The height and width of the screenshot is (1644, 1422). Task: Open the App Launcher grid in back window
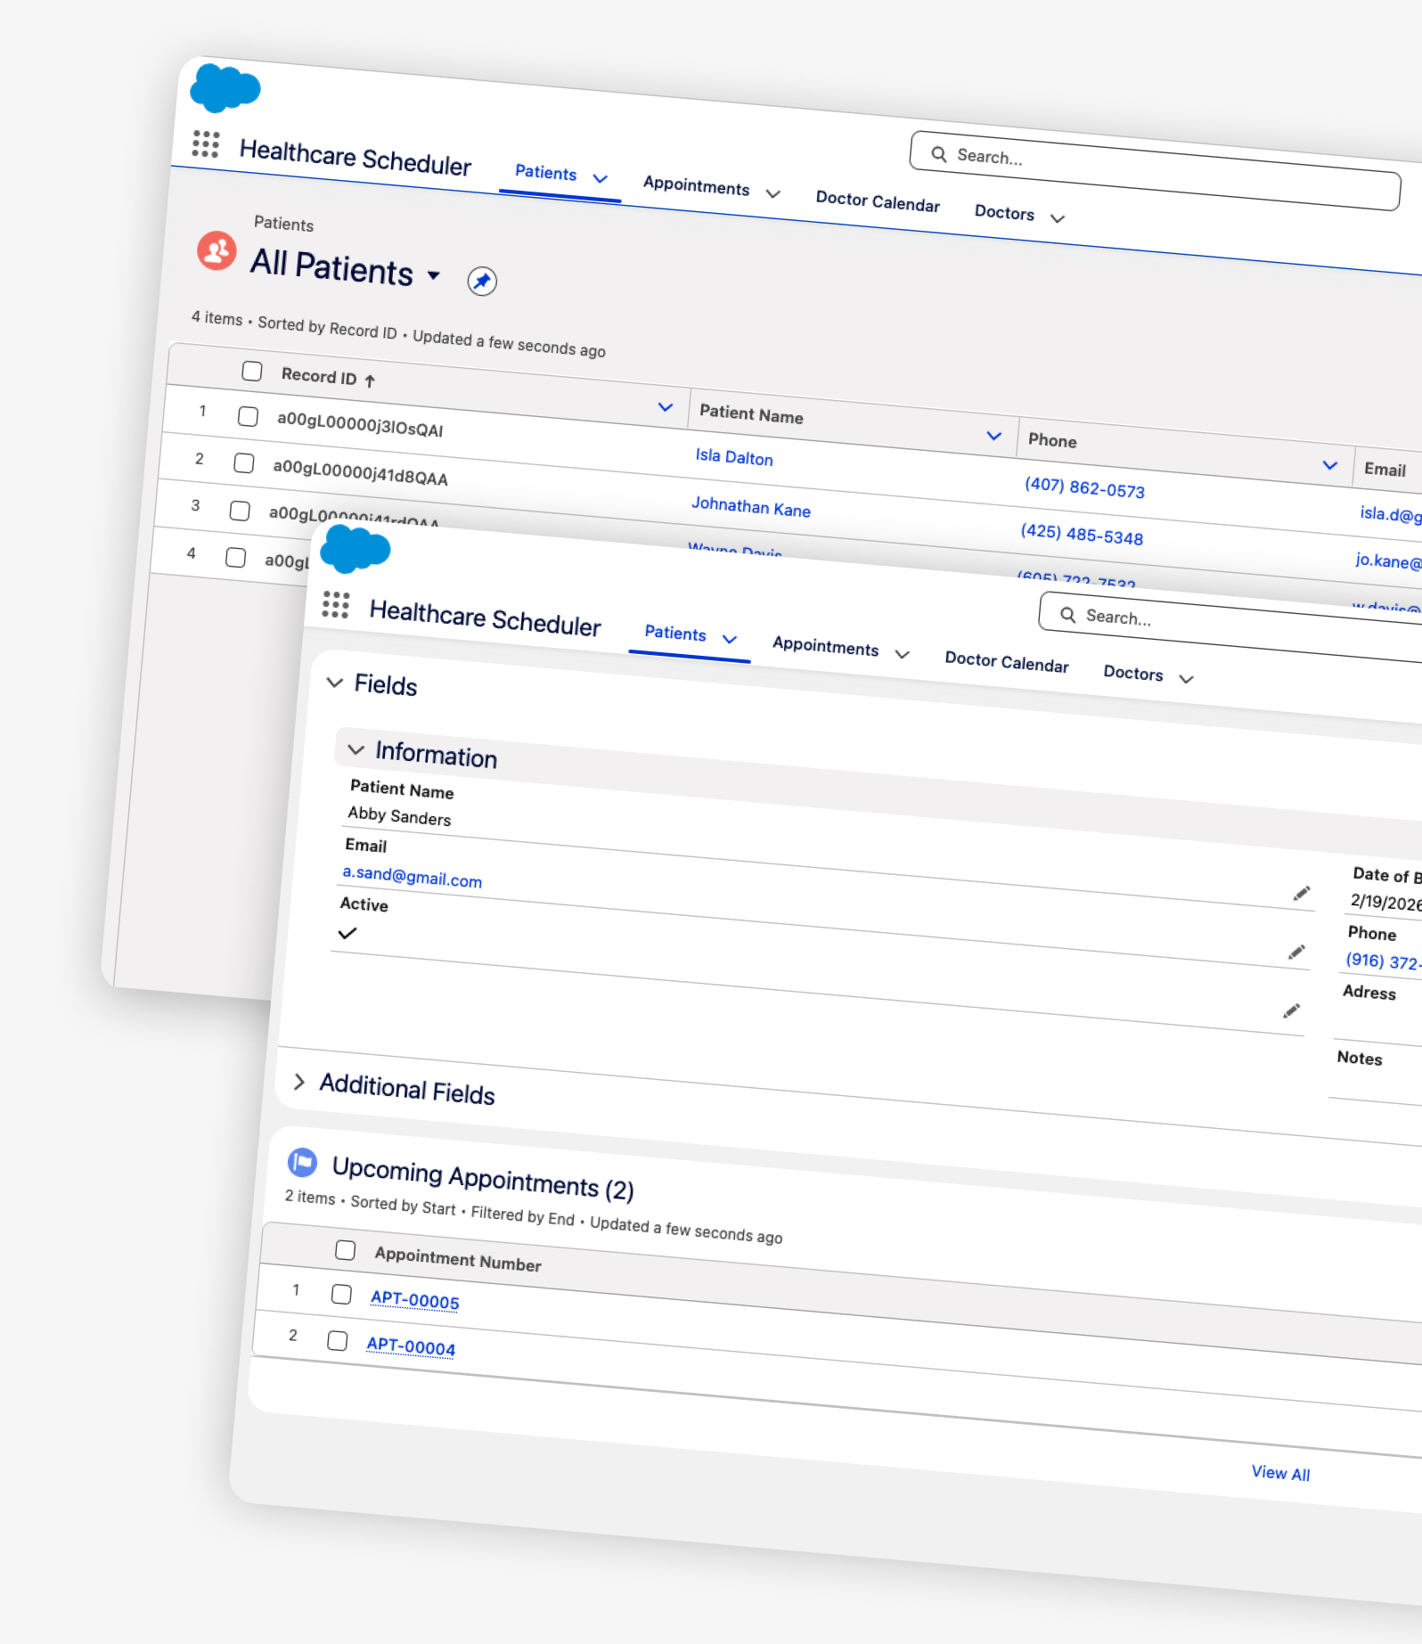click(x=206, y=143)
